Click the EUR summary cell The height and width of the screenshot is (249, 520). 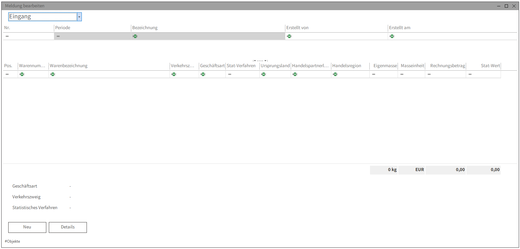point(412,170)
